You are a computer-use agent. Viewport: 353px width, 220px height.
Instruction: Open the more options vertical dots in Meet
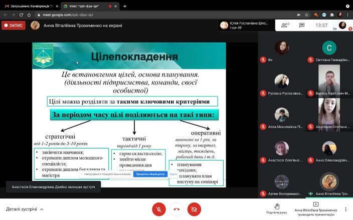tap(345, 209)
